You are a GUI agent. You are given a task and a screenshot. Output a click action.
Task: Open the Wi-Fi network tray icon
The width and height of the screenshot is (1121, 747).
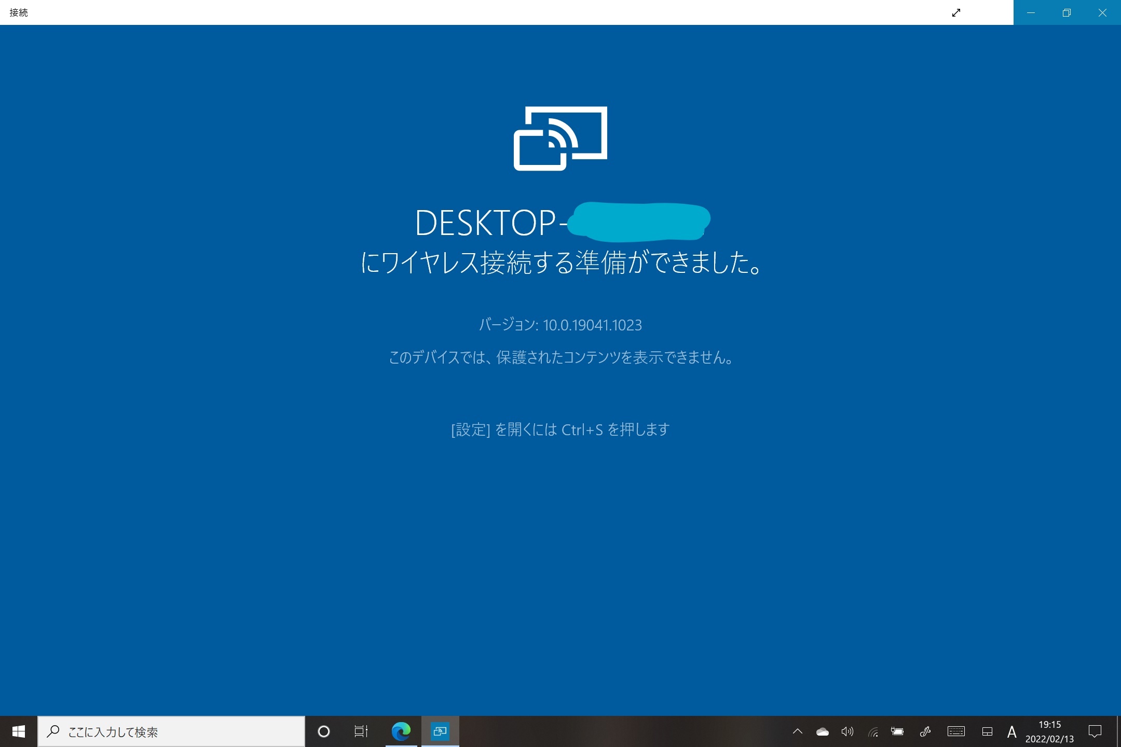[873, 732]
